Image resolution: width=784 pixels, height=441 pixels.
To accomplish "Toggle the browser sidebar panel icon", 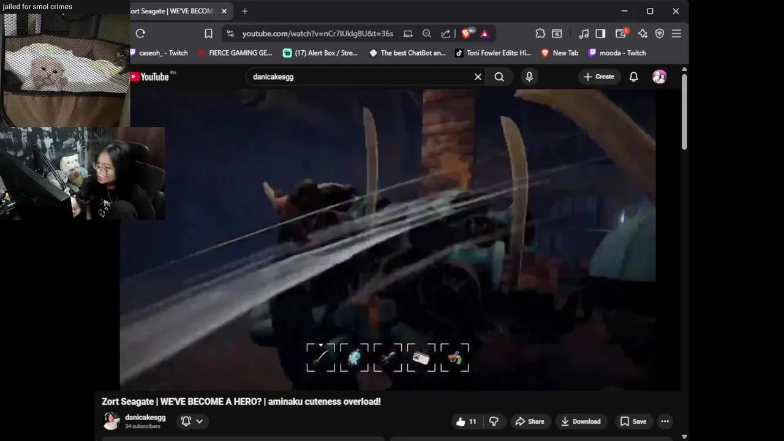I will pyautogui.click(x=600, y=34).
